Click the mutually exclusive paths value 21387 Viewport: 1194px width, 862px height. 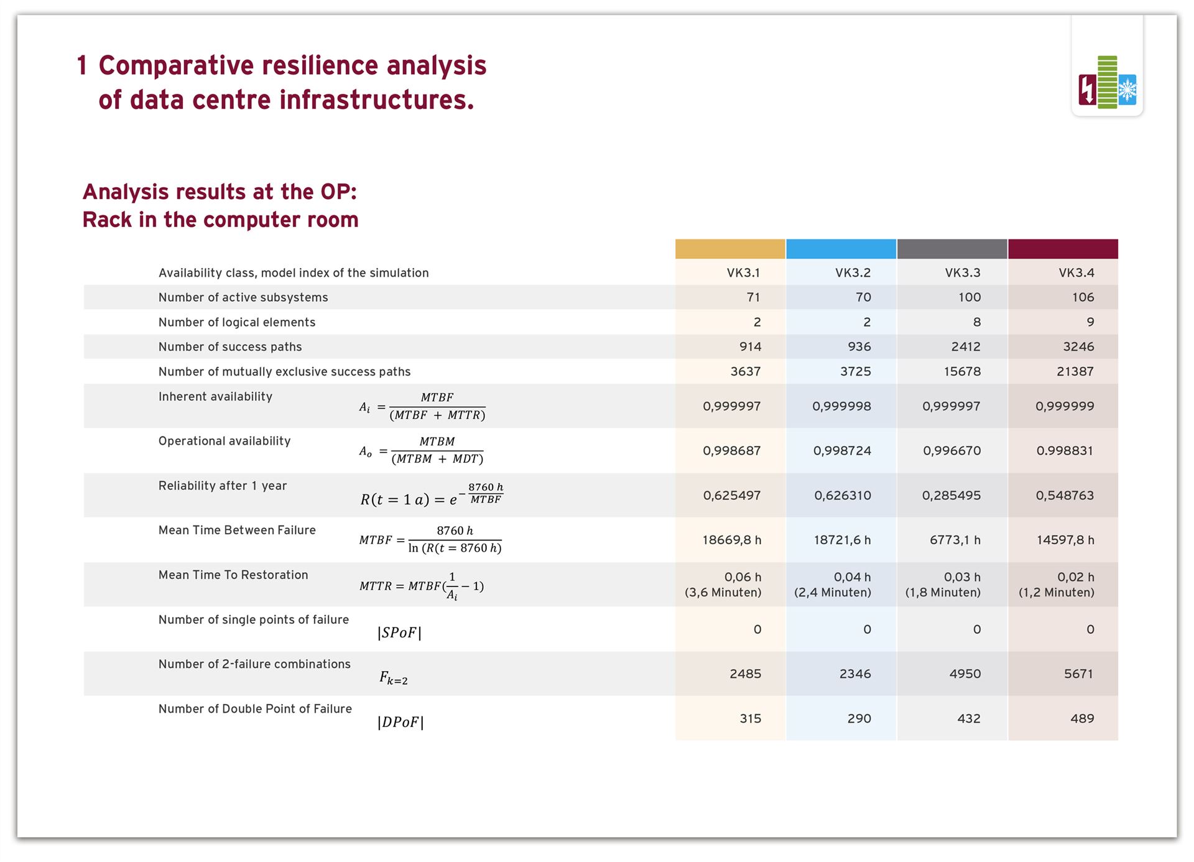1075,371
